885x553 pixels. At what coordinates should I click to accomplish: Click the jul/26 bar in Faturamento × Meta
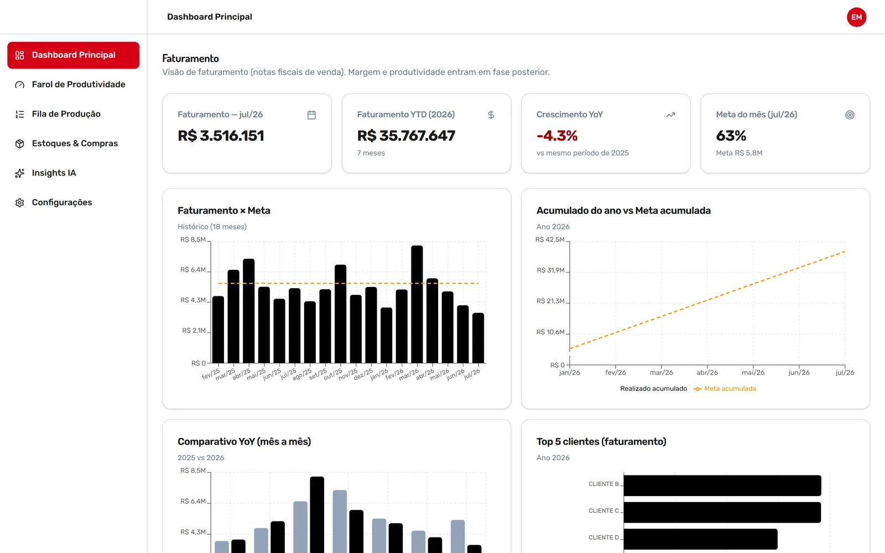point(478,338)
